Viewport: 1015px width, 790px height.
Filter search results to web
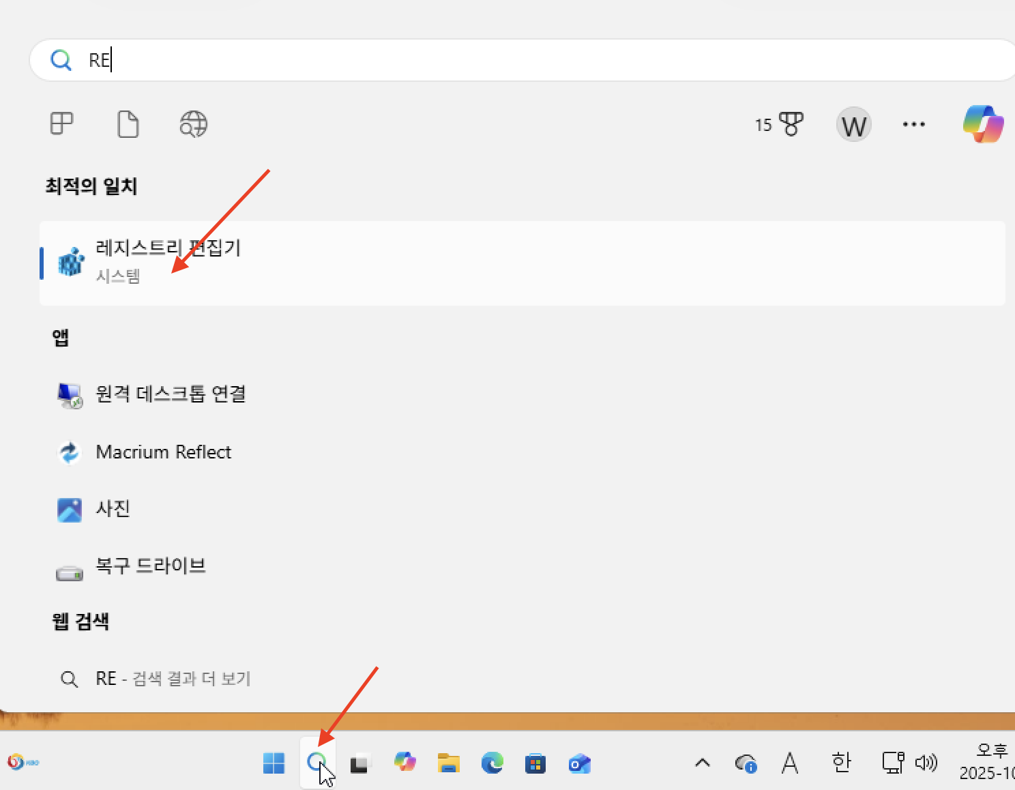(x=192, y=124)
